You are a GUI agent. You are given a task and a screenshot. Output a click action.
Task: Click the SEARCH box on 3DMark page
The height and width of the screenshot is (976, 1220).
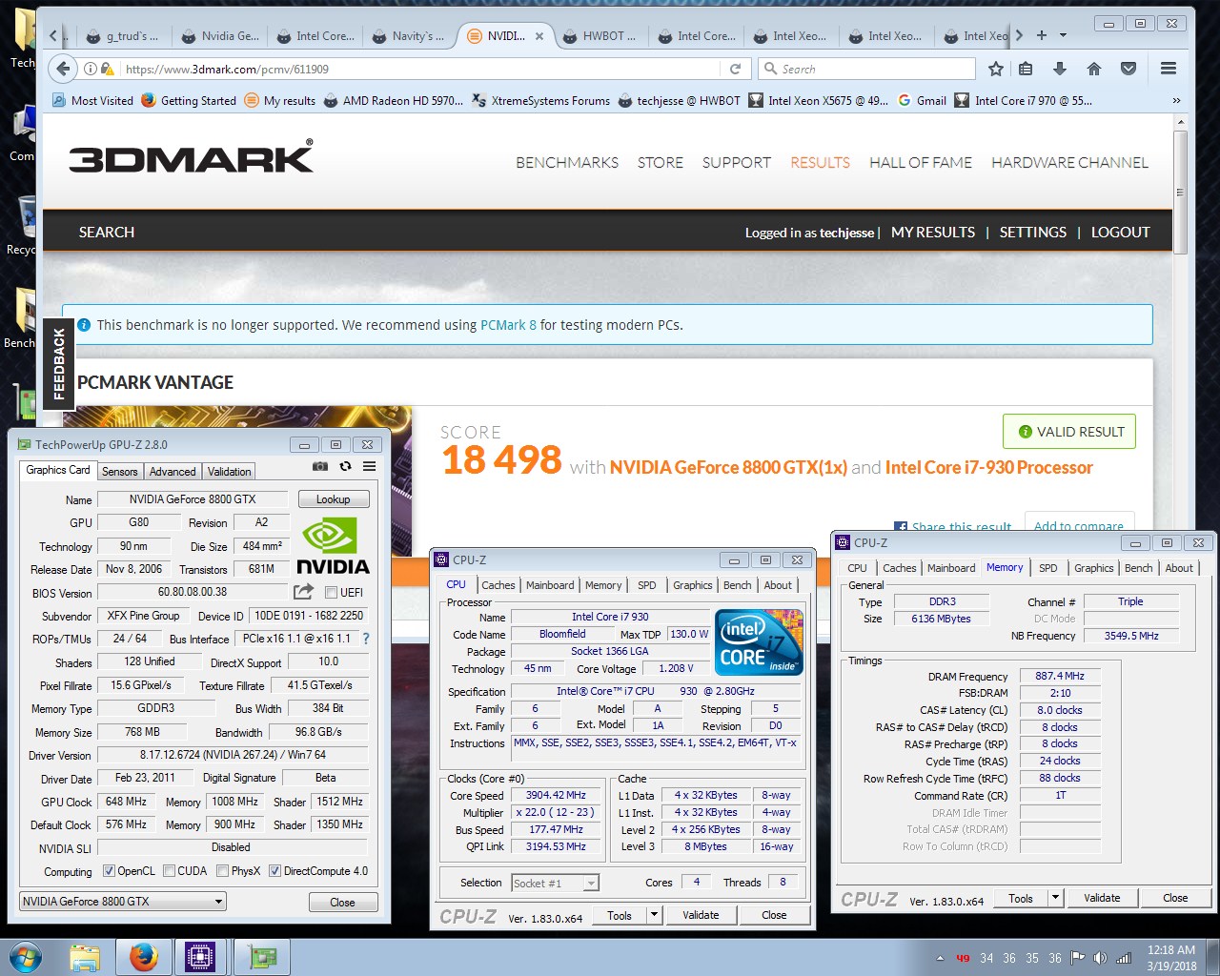107,233
